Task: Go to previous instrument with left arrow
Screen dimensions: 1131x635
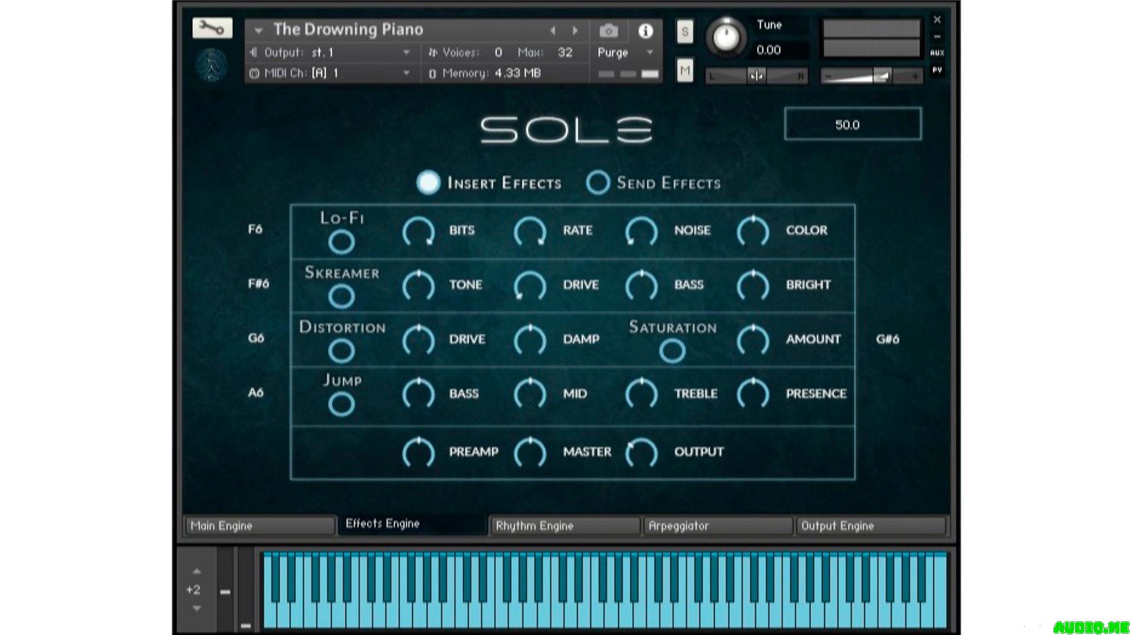Action: pyautogui.click(x=552, y=31)
